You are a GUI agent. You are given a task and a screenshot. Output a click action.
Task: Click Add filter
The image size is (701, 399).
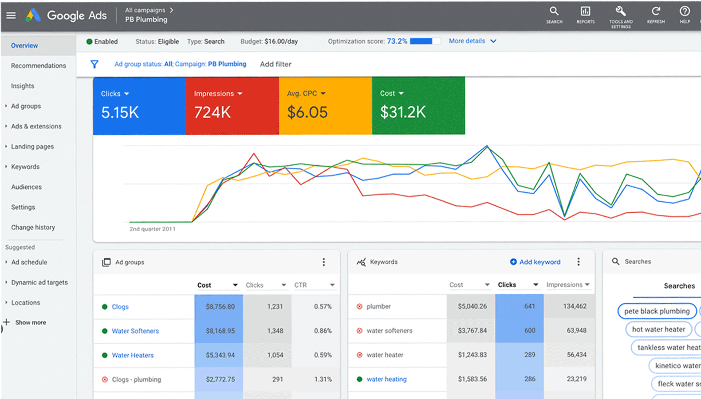click(276, 64)
